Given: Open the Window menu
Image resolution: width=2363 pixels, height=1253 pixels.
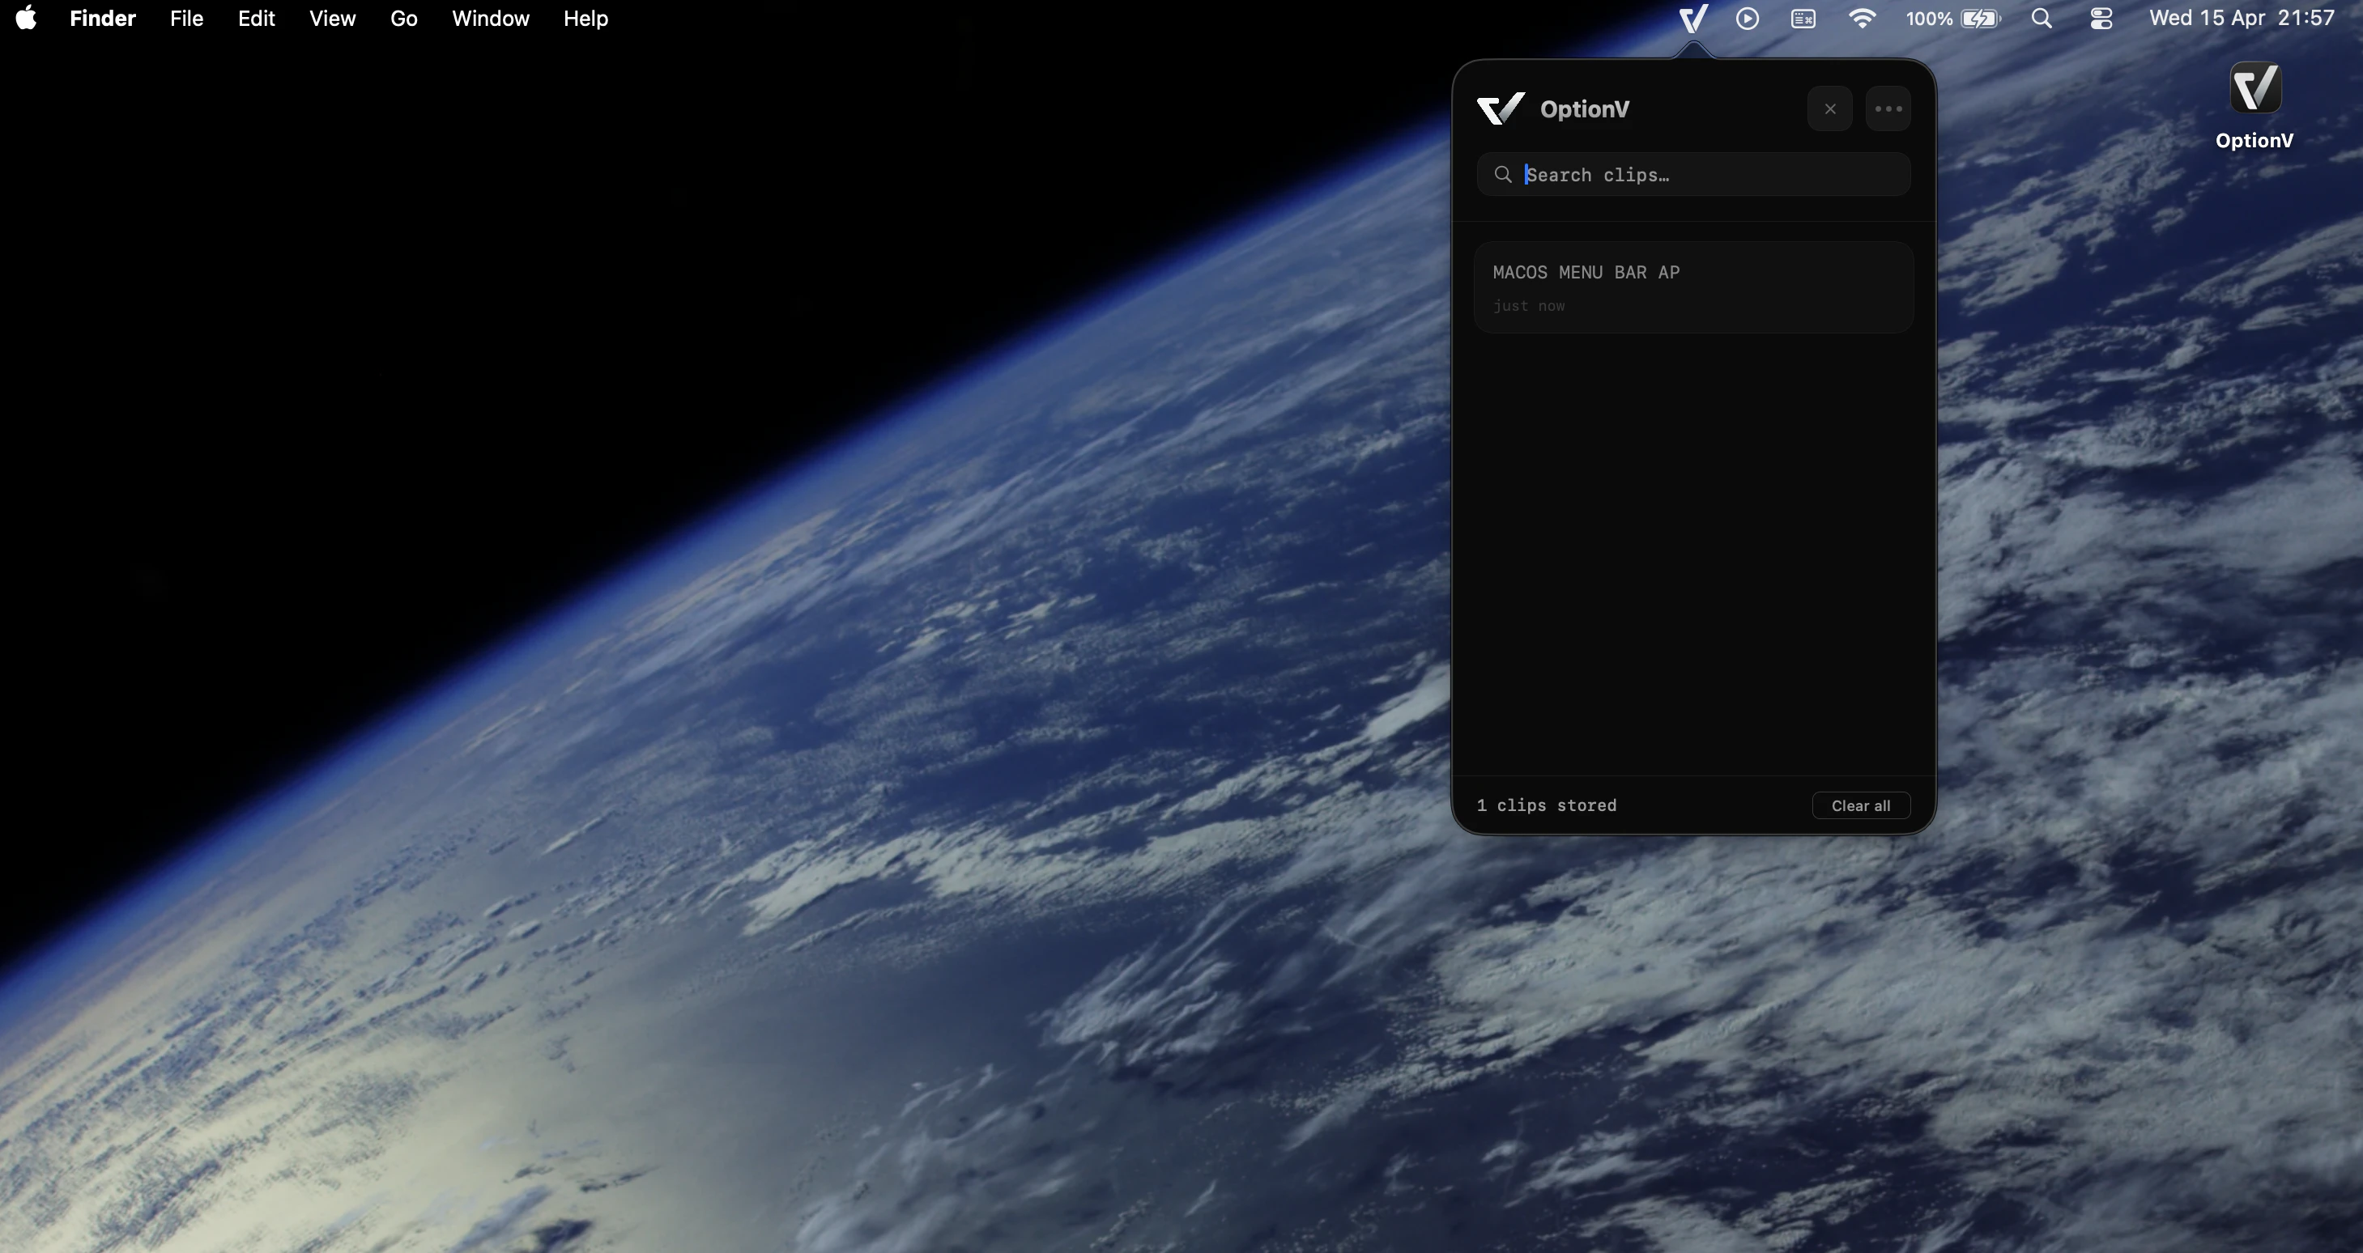Looking at the screenshot, I should (491, 18).
